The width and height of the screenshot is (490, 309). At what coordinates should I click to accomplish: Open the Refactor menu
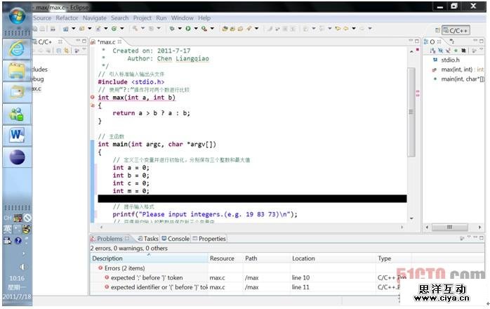pos(67,18)
